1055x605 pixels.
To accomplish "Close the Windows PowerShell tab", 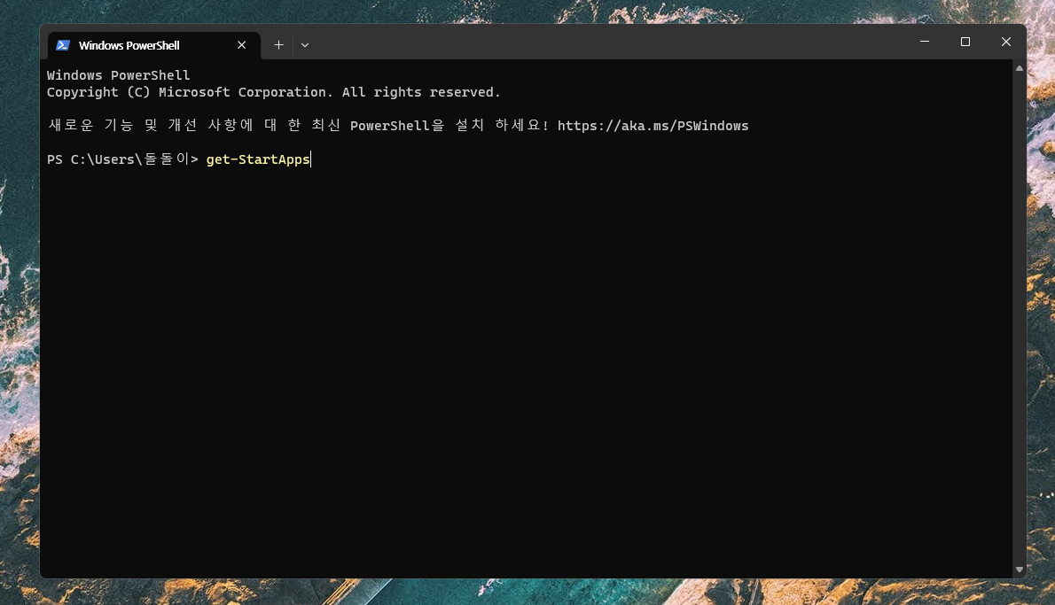I will coord(241,45).
